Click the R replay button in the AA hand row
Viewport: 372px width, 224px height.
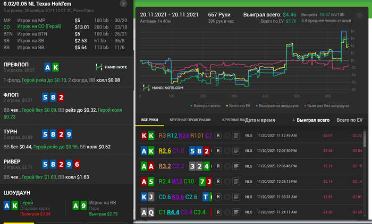tap(218, 166)
